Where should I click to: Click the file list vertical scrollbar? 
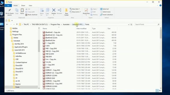161,34
